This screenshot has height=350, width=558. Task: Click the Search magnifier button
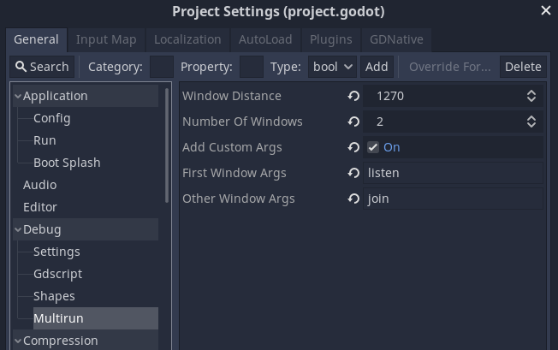41,67
